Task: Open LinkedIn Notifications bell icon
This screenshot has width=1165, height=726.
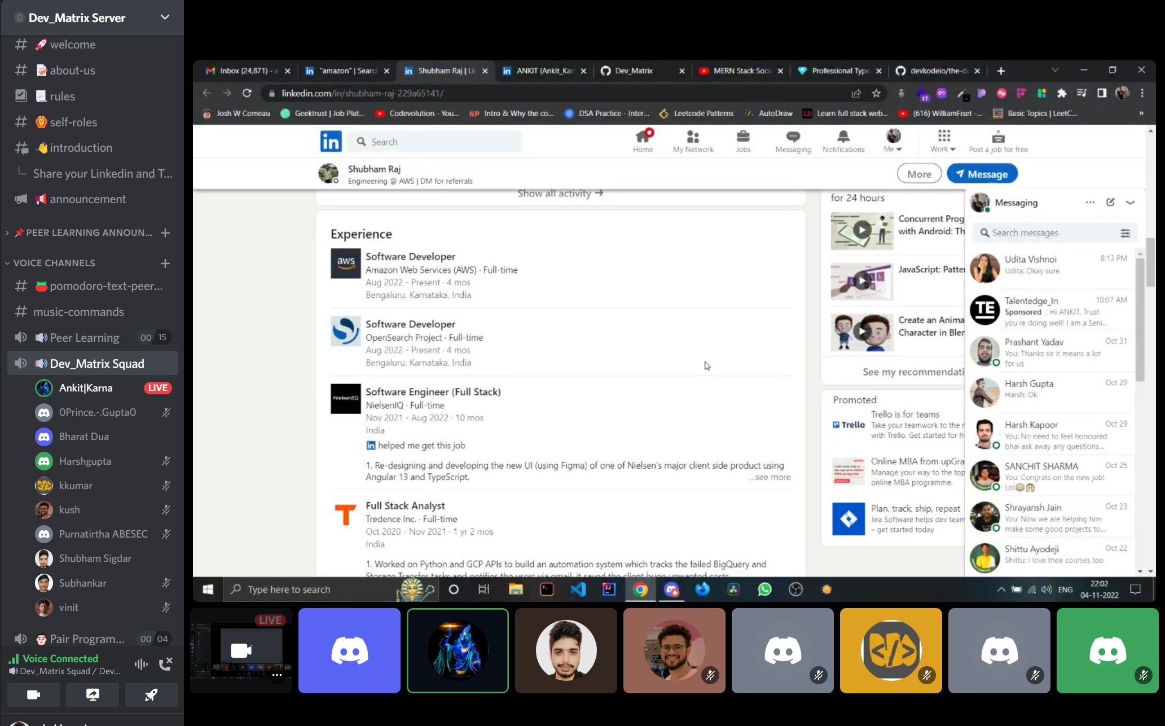Action: coord(843,140)
